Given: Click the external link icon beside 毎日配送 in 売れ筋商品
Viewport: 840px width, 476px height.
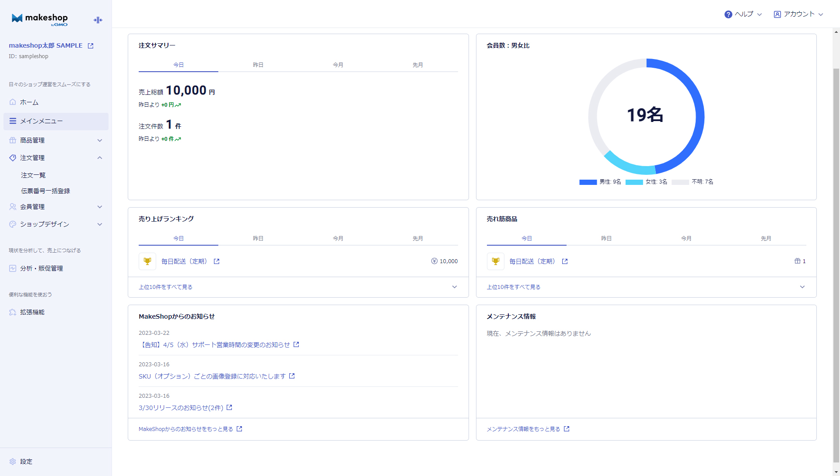Looking at the screenshot, I should 565,261.
